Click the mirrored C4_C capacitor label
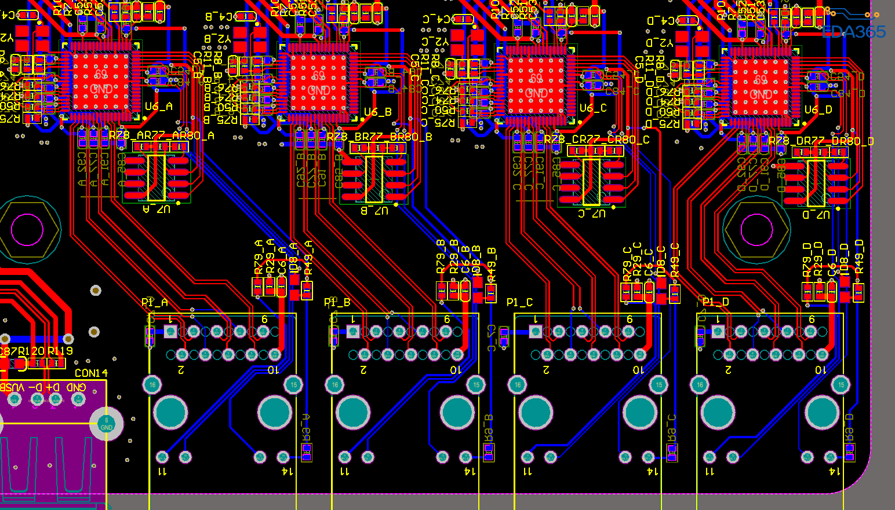The width and height of the screenshot is (895, 510). 436,19
